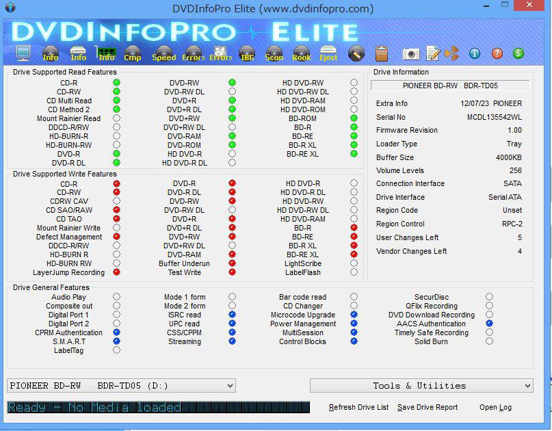Minimize the DVDInfoPro Elite window
This screenshot has height=431, width=552.
(486, 6)
